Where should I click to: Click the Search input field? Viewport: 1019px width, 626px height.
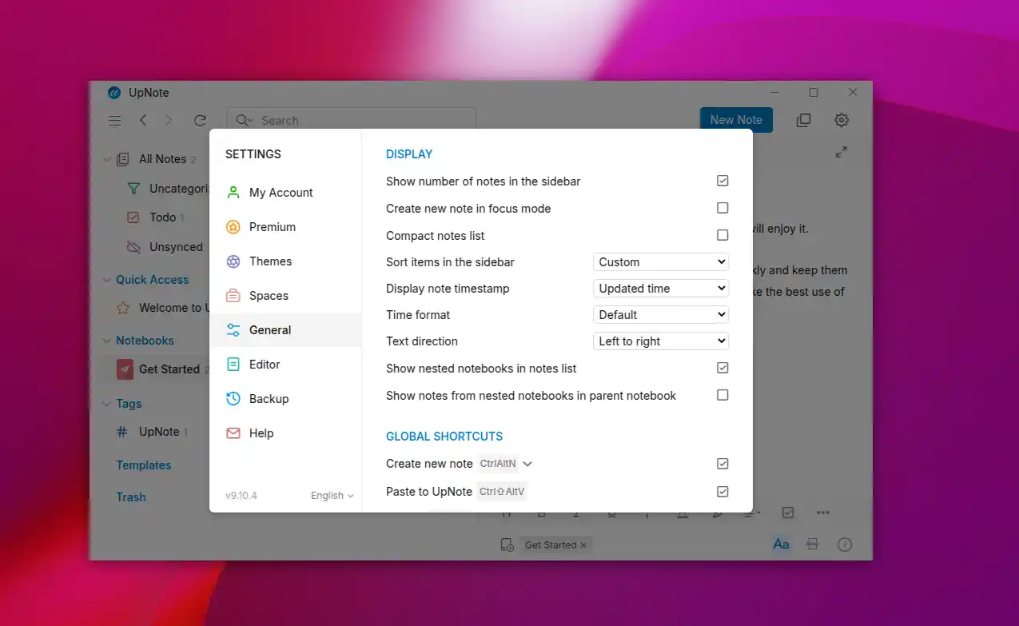pos(352,121)
